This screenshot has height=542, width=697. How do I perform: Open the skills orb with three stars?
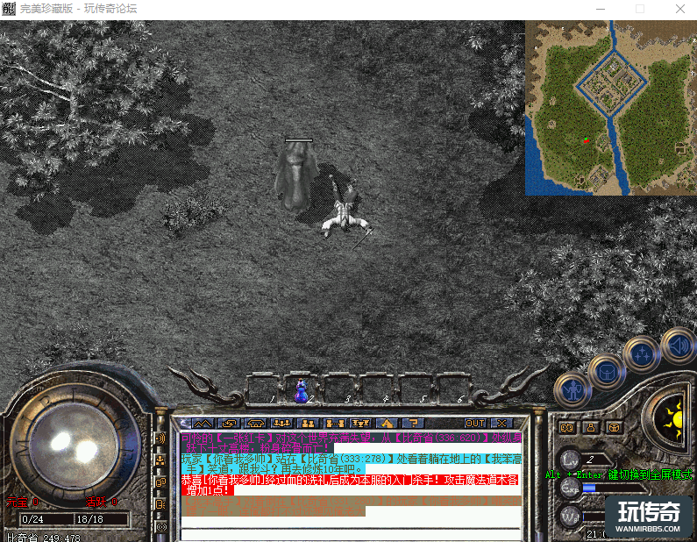click(642, 354)
